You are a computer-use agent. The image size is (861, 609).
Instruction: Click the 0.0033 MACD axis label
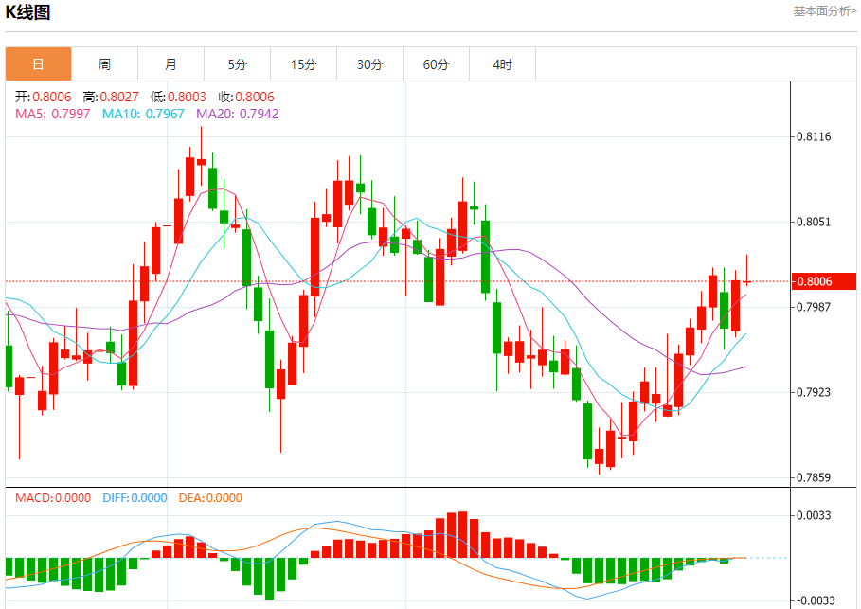814,515
